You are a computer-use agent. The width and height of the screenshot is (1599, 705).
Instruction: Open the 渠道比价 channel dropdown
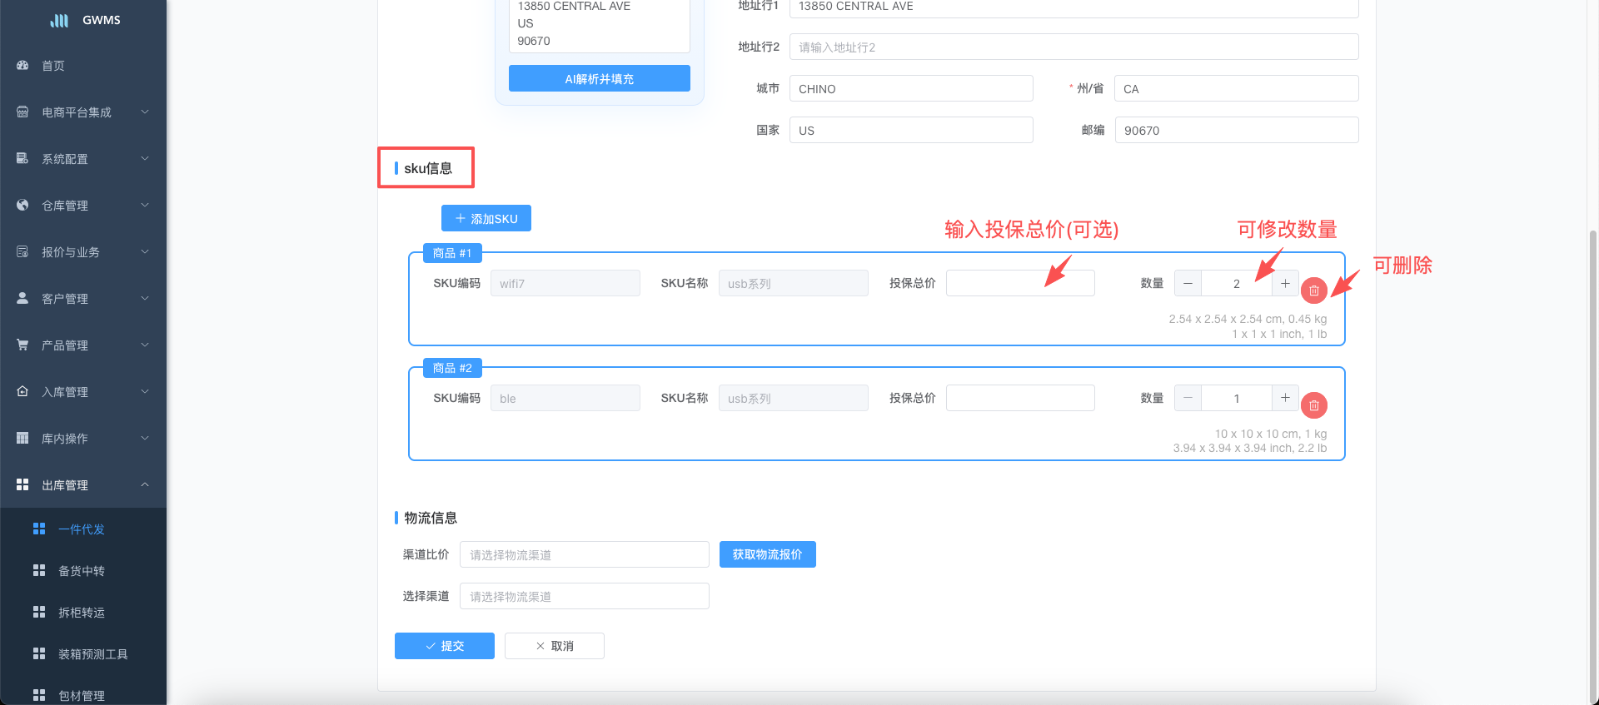(x=585, y=554)
